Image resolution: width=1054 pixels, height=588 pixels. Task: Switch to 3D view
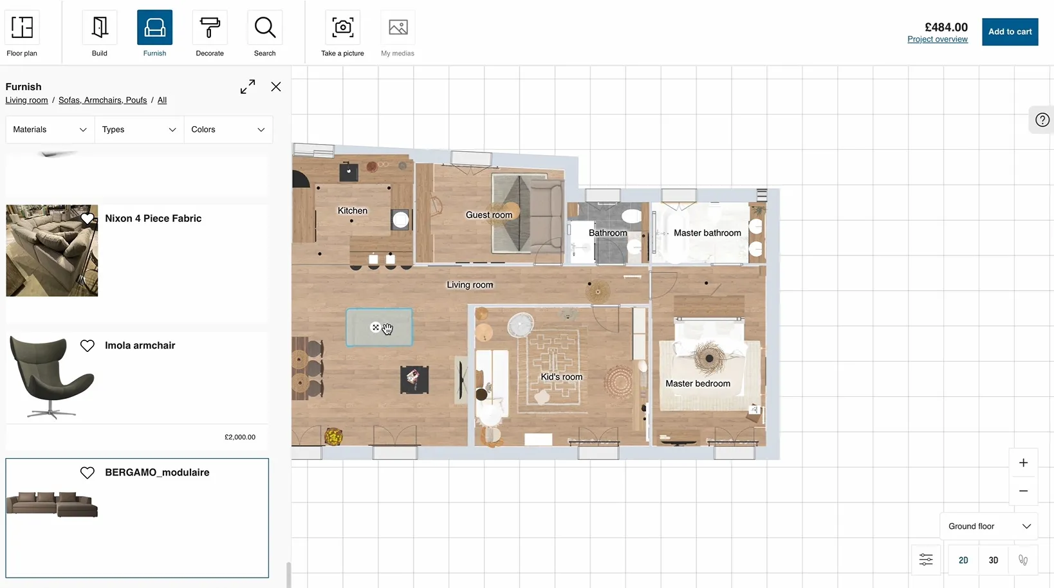[x=993, y=560]
